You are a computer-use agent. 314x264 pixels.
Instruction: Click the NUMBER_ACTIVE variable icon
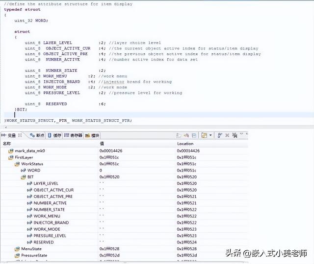click(29, 203)
